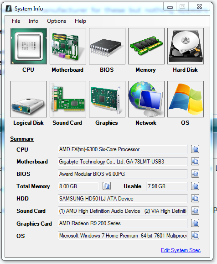Open the Sound Card icon
Viewport: 217px width, 264px height.
point(68,99)
